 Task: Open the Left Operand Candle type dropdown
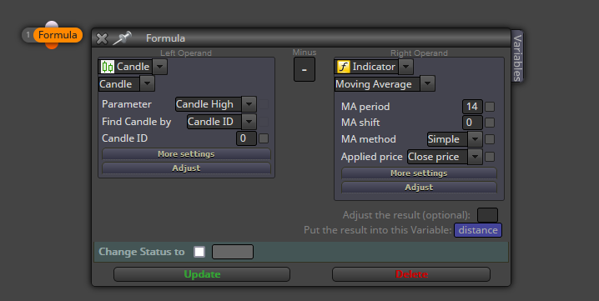pyautogui.click(x=159, y=67)
